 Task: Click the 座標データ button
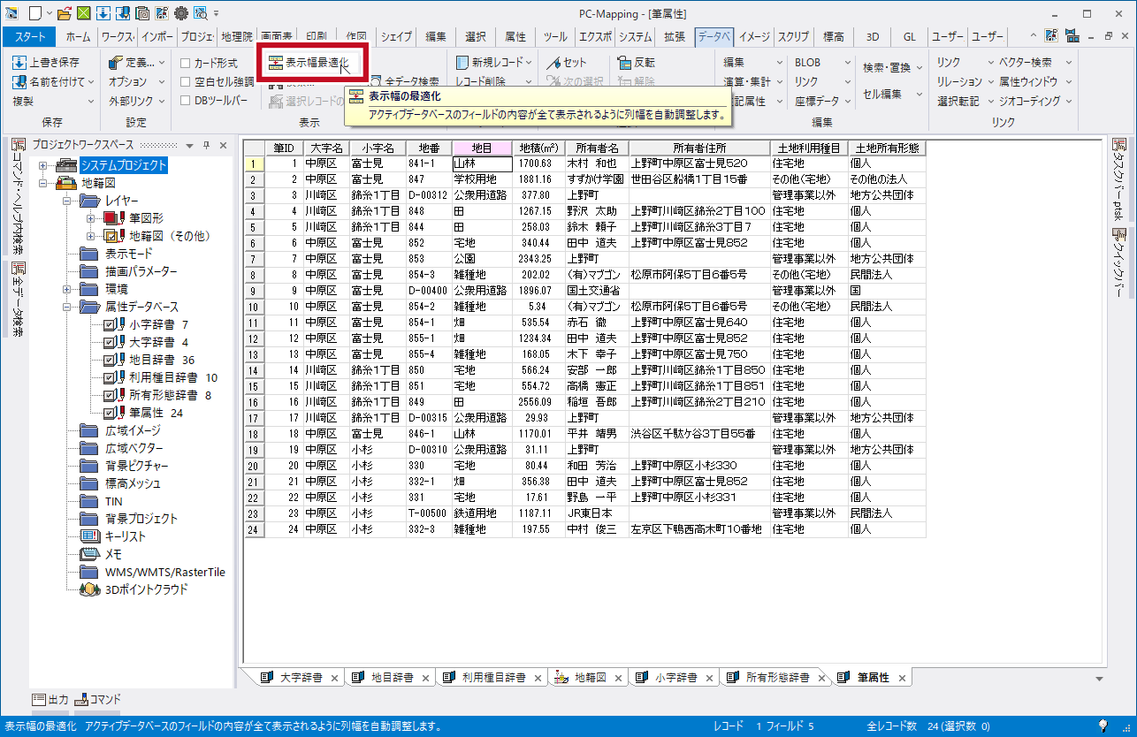[822, 102]
